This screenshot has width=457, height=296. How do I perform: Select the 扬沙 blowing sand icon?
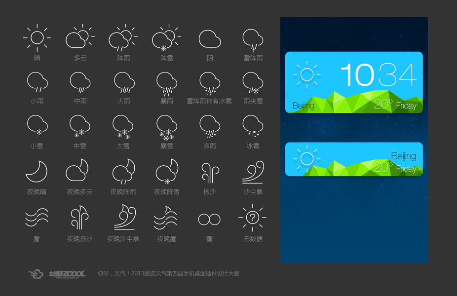(x=210, y=173)
